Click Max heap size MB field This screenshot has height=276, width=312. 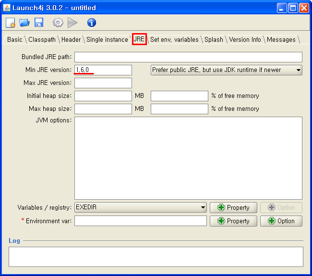tap(103, 109)
